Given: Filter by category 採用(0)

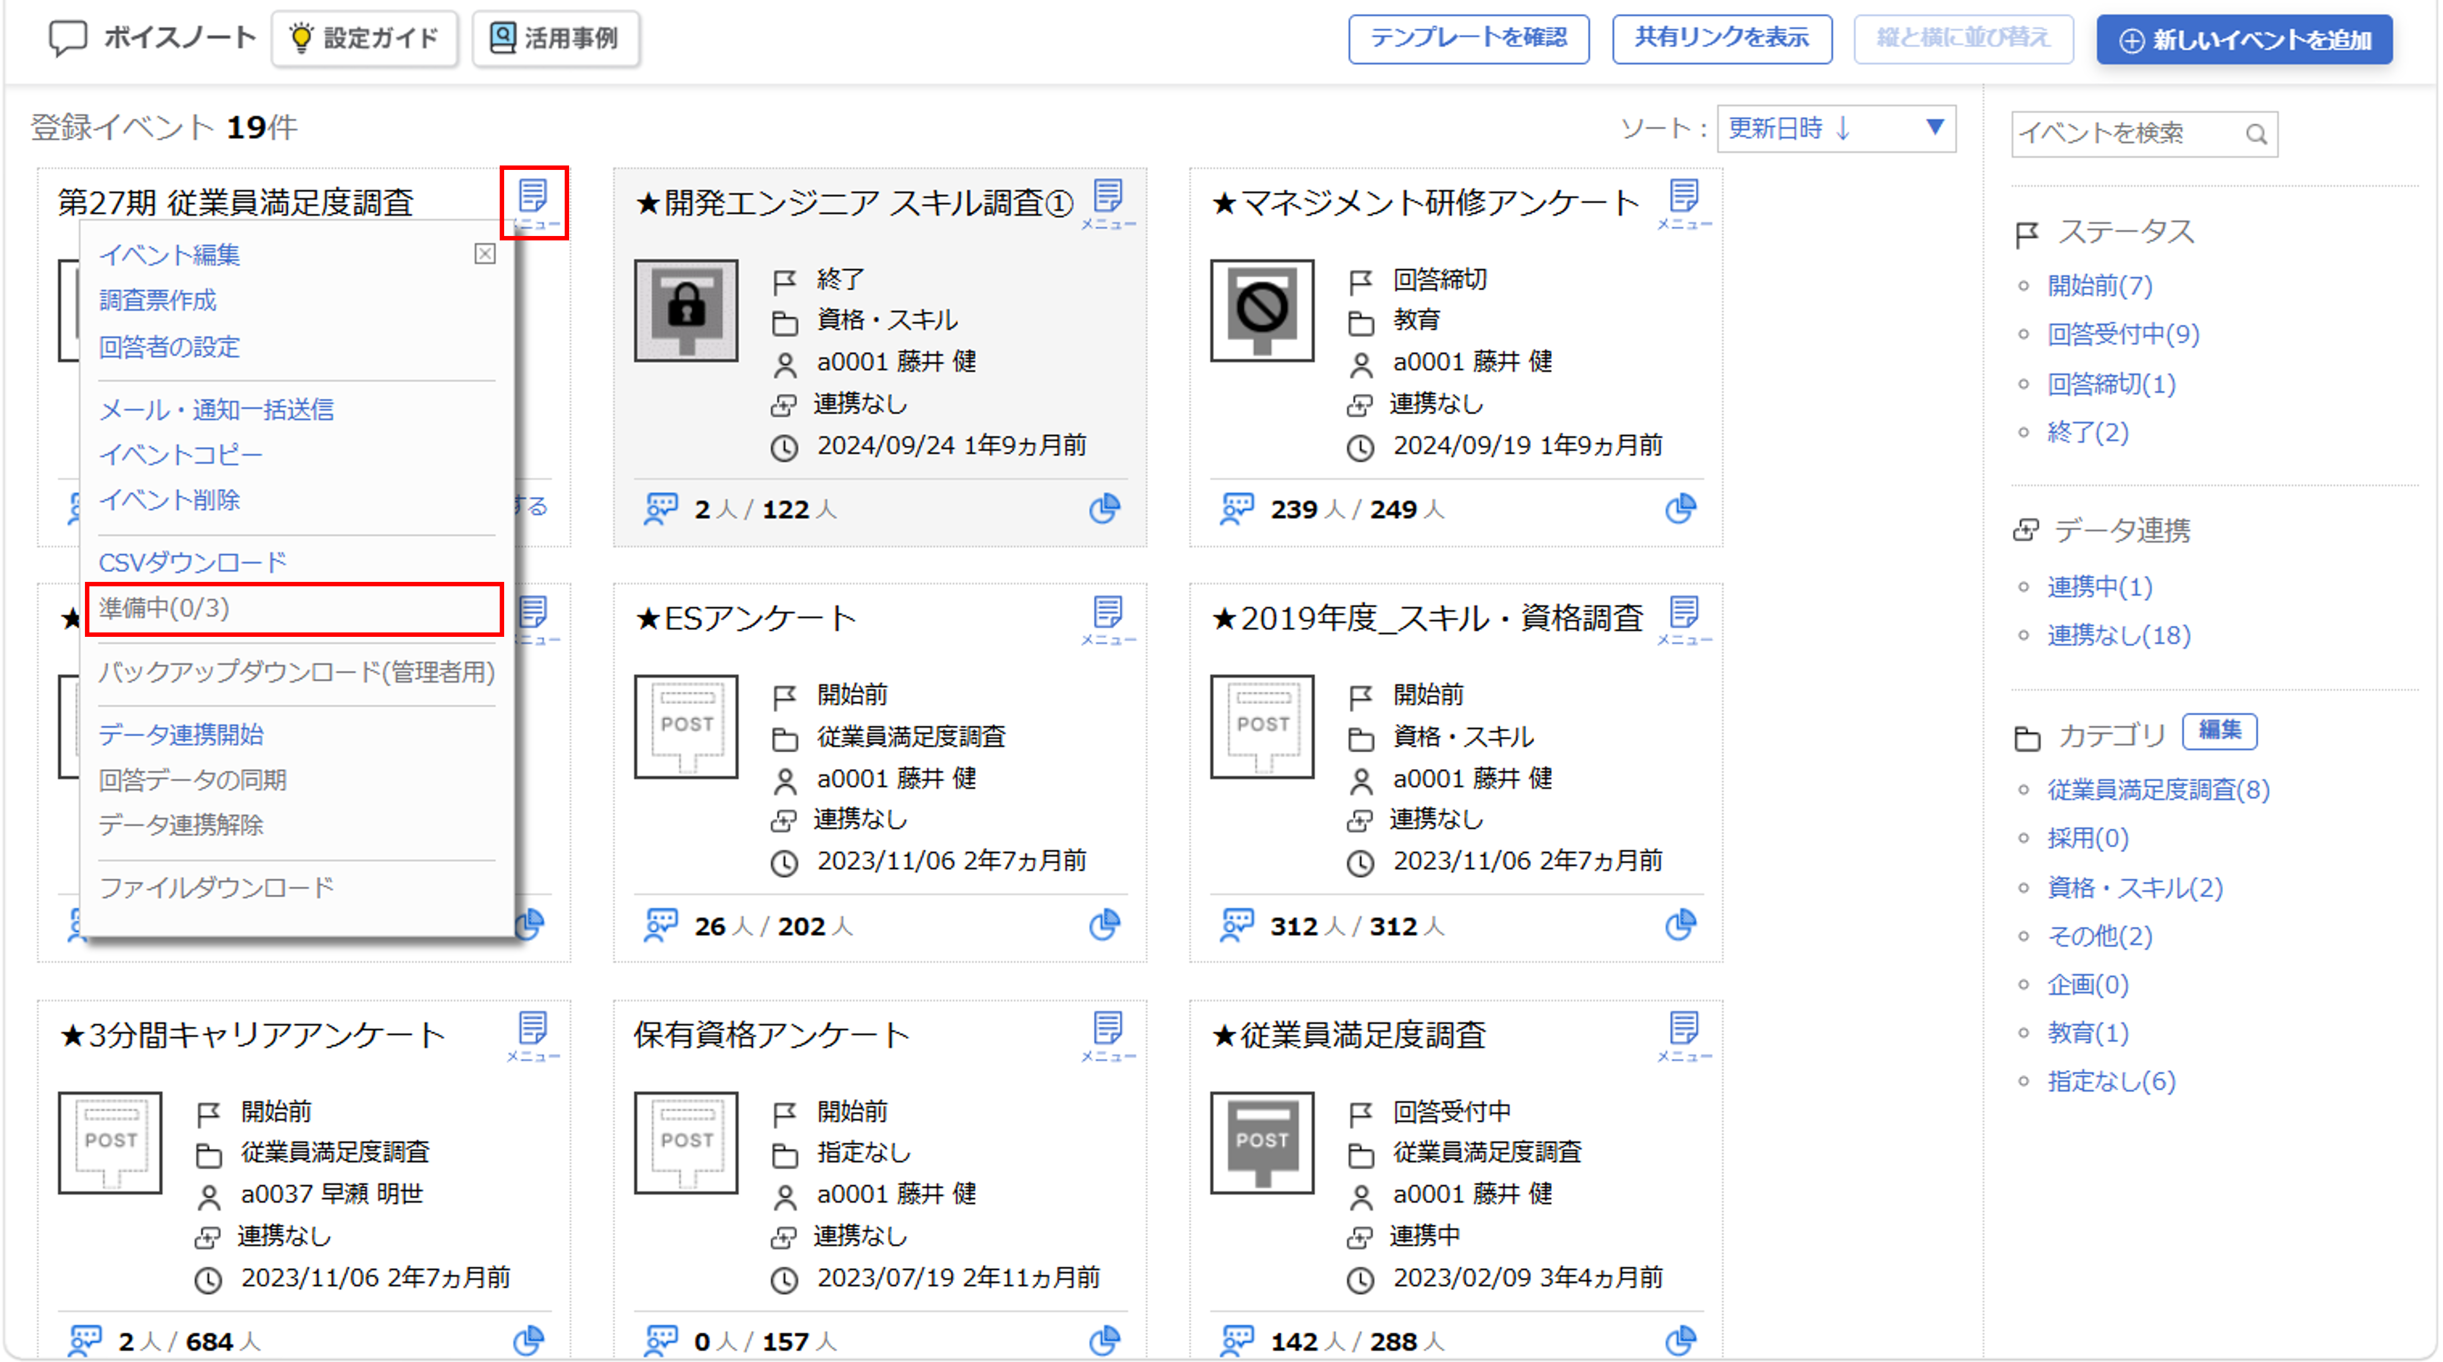Looking at the screenshot, I should 2087,838.
